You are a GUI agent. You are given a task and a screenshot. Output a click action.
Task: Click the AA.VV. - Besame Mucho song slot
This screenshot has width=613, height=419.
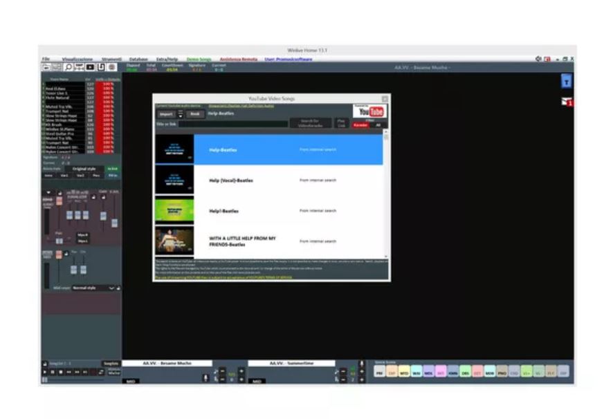click(x=167, y=363)
